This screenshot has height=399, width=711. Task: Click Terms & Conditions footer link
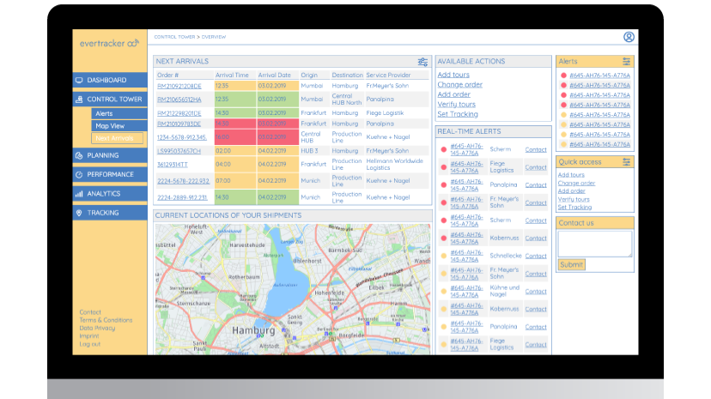point(106,320)
